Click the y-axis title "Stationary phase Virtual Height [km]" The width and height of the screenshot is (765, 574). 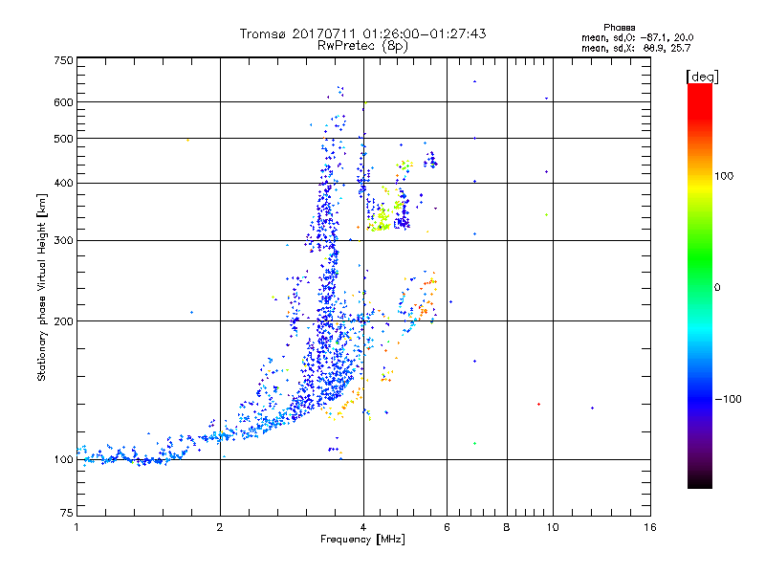pos(42,287)
